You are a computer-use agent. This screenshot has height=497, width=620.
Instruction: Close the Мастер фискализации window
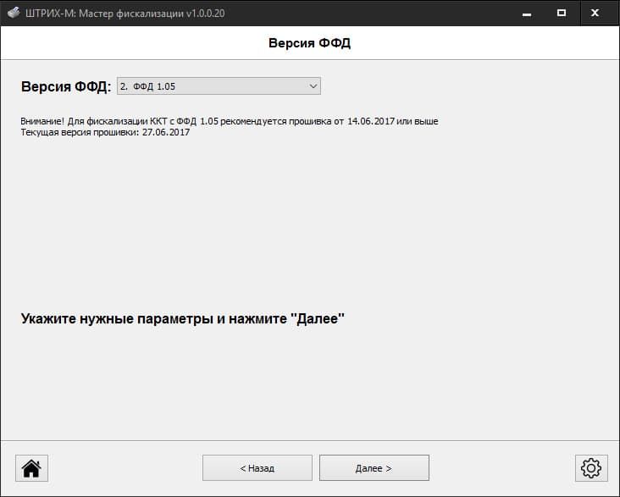pyautogui.click(x=595, y=14)
